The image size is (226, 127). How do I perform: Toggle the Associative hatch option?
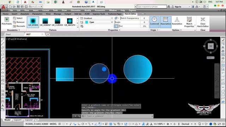click(x=166, y=22)
